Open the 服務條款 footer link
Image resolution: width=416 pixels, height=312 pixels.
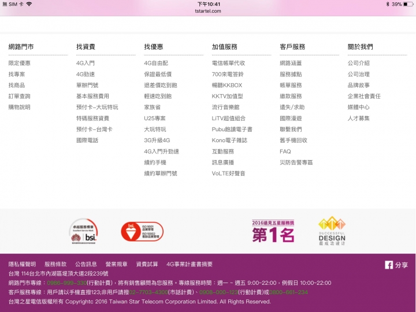pyautogui.click(x=55, y=264)
